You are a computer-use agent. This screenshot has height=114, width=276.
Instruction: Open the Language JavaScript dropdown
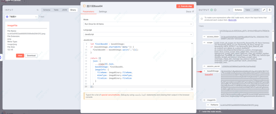click(x=138, y=34)
